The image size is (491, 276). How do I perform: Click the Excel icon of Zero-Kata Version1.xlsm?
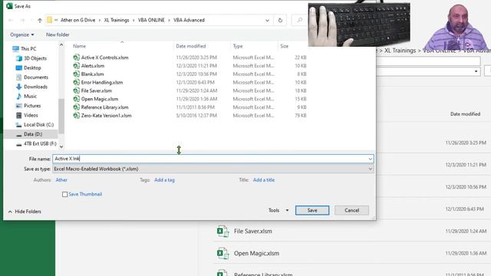(76, 116)
